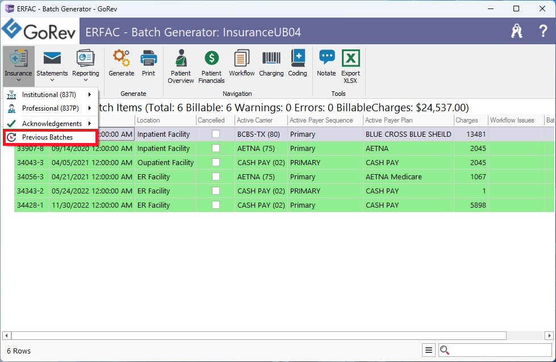Image resolution: width=556 pixels, height=362 pixels.
Task: Sort by Active Carrier column header
Action: pos(261,120)
